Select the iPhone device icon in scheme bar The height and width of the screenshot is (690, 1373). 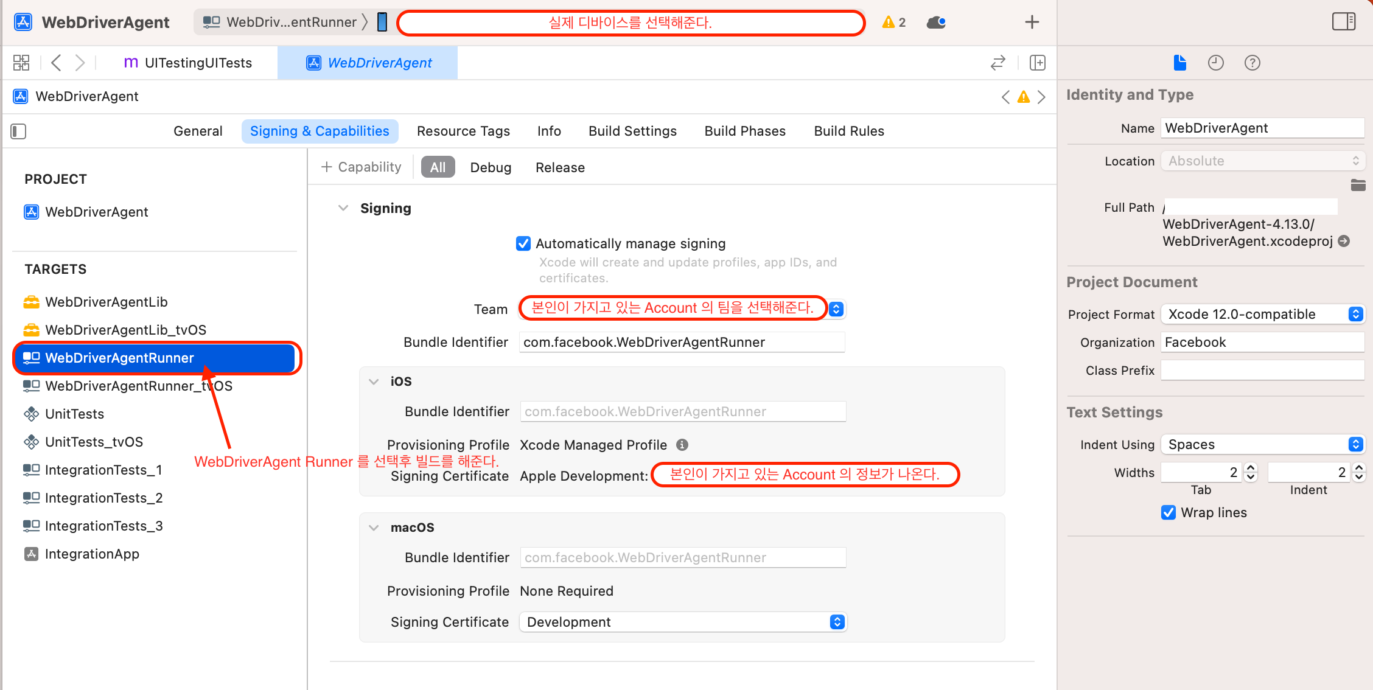[382, 22]
